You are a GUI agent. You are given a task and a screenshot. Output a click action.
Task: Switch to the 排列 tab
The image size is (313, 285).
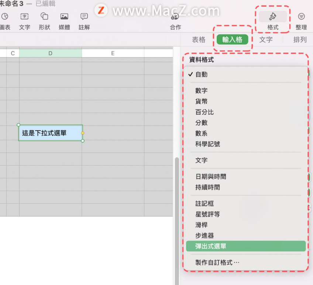click(300, 40)
